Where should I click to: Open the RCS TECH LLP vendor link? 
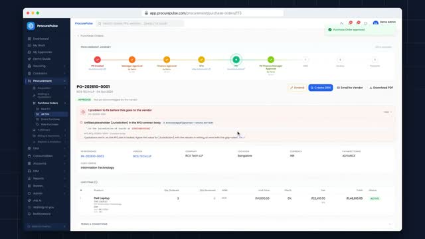pyautogui.click(x=142, y=157)
